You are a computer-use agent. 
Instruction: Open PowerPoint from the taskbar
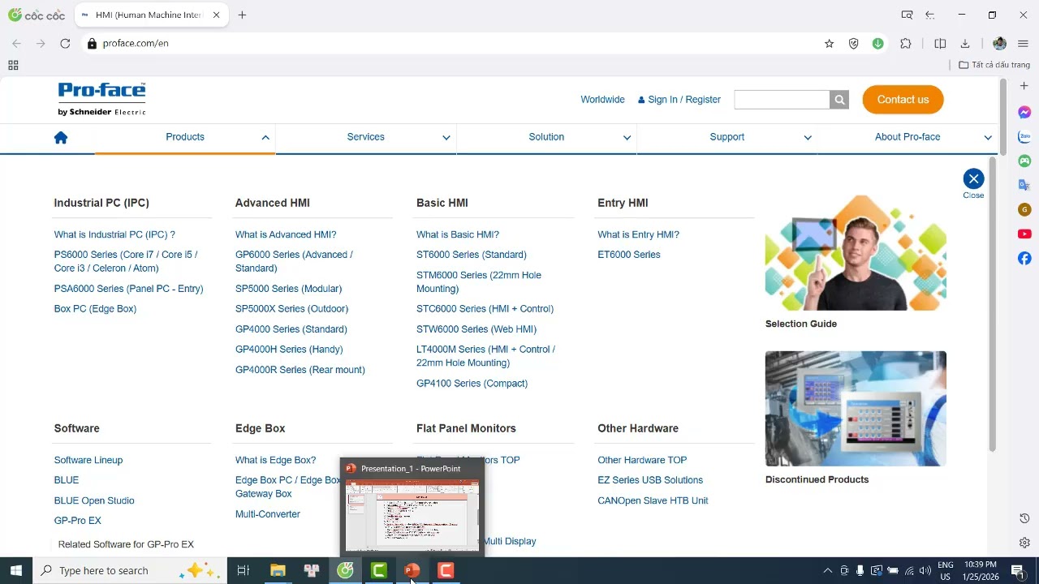412,570
